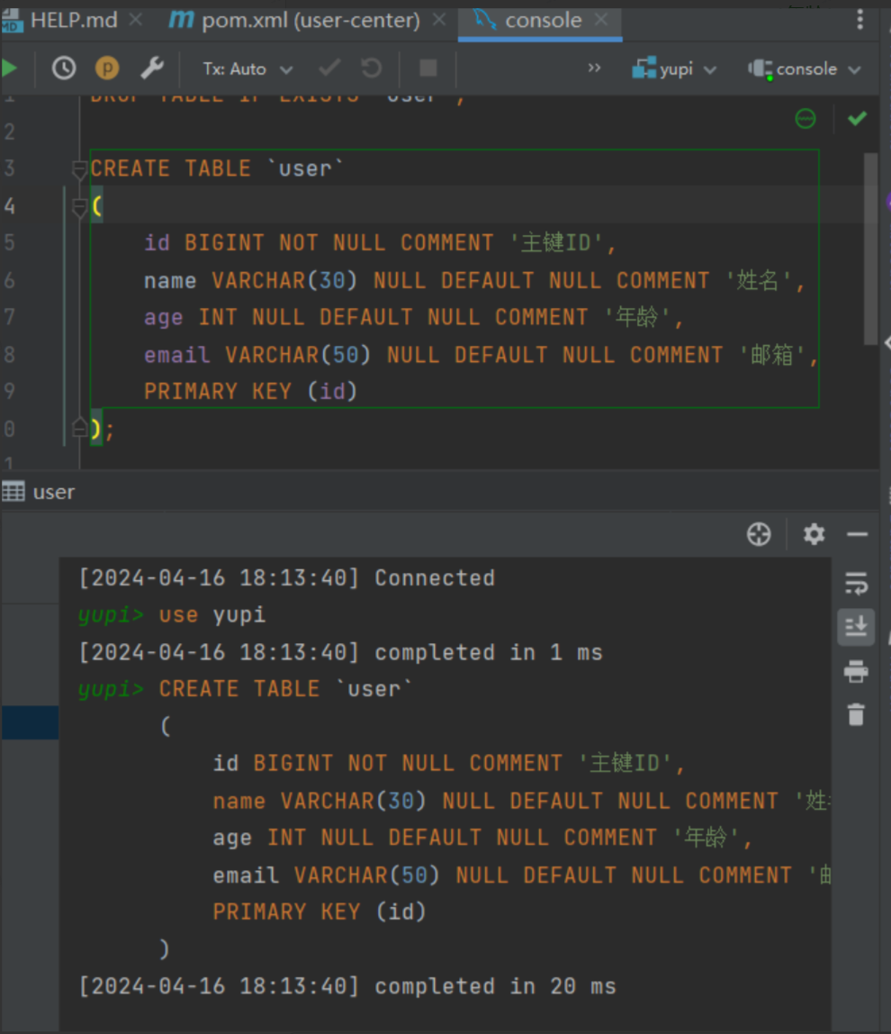
Task: Open the yupi schema dropdown
Action: click(674, 68)
